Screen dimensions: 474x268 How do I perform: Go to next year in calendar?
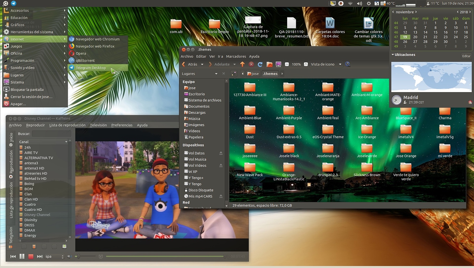pyautogui.click(x=471, y=12)
